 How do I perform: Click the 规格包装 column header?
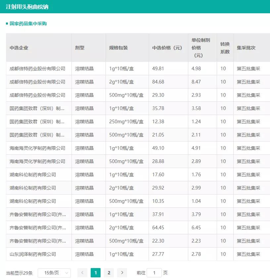pos(118,48)
